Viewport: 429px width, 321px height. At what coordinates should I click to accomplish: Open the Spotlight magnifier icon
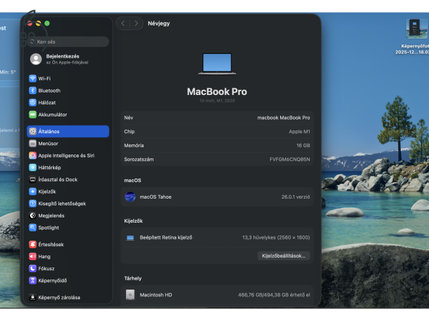tap(33, 227)
